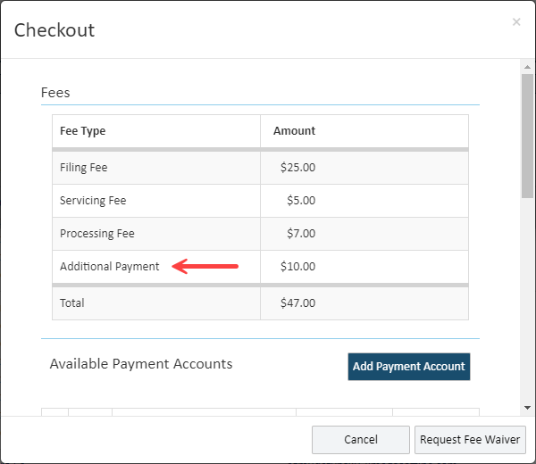Click Request Fee Waiver button
Image resolution: width=536 pixels, height=464 pixels.
point(470,439)
